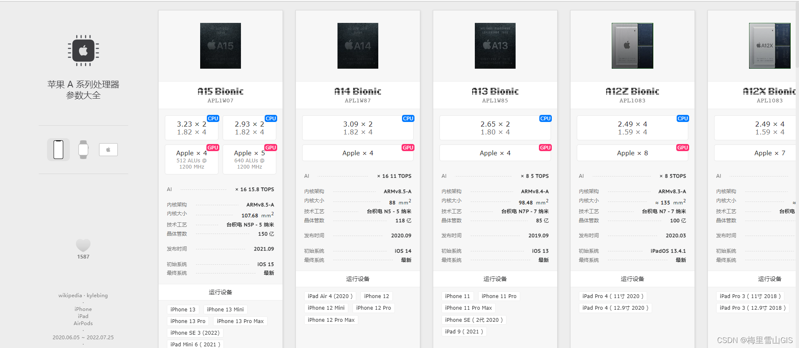Click the CPU badge on A13 card
799x348 pixels.
click(x=546, y=119)
